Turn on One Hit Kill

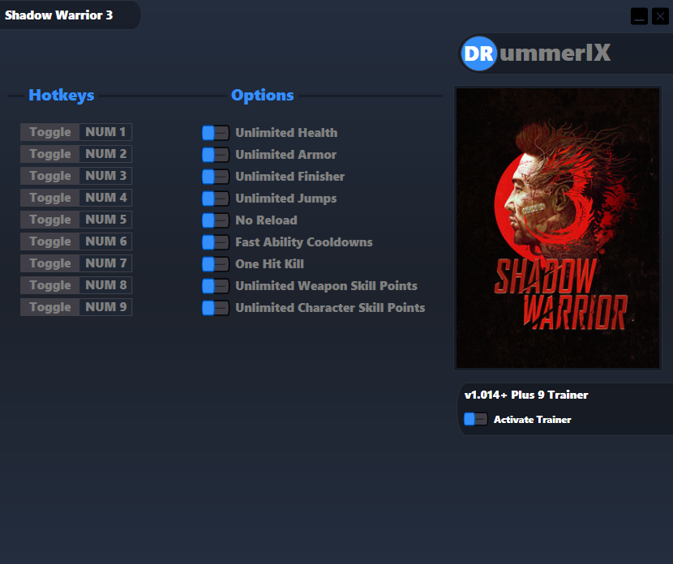click(x=216, y=264)
